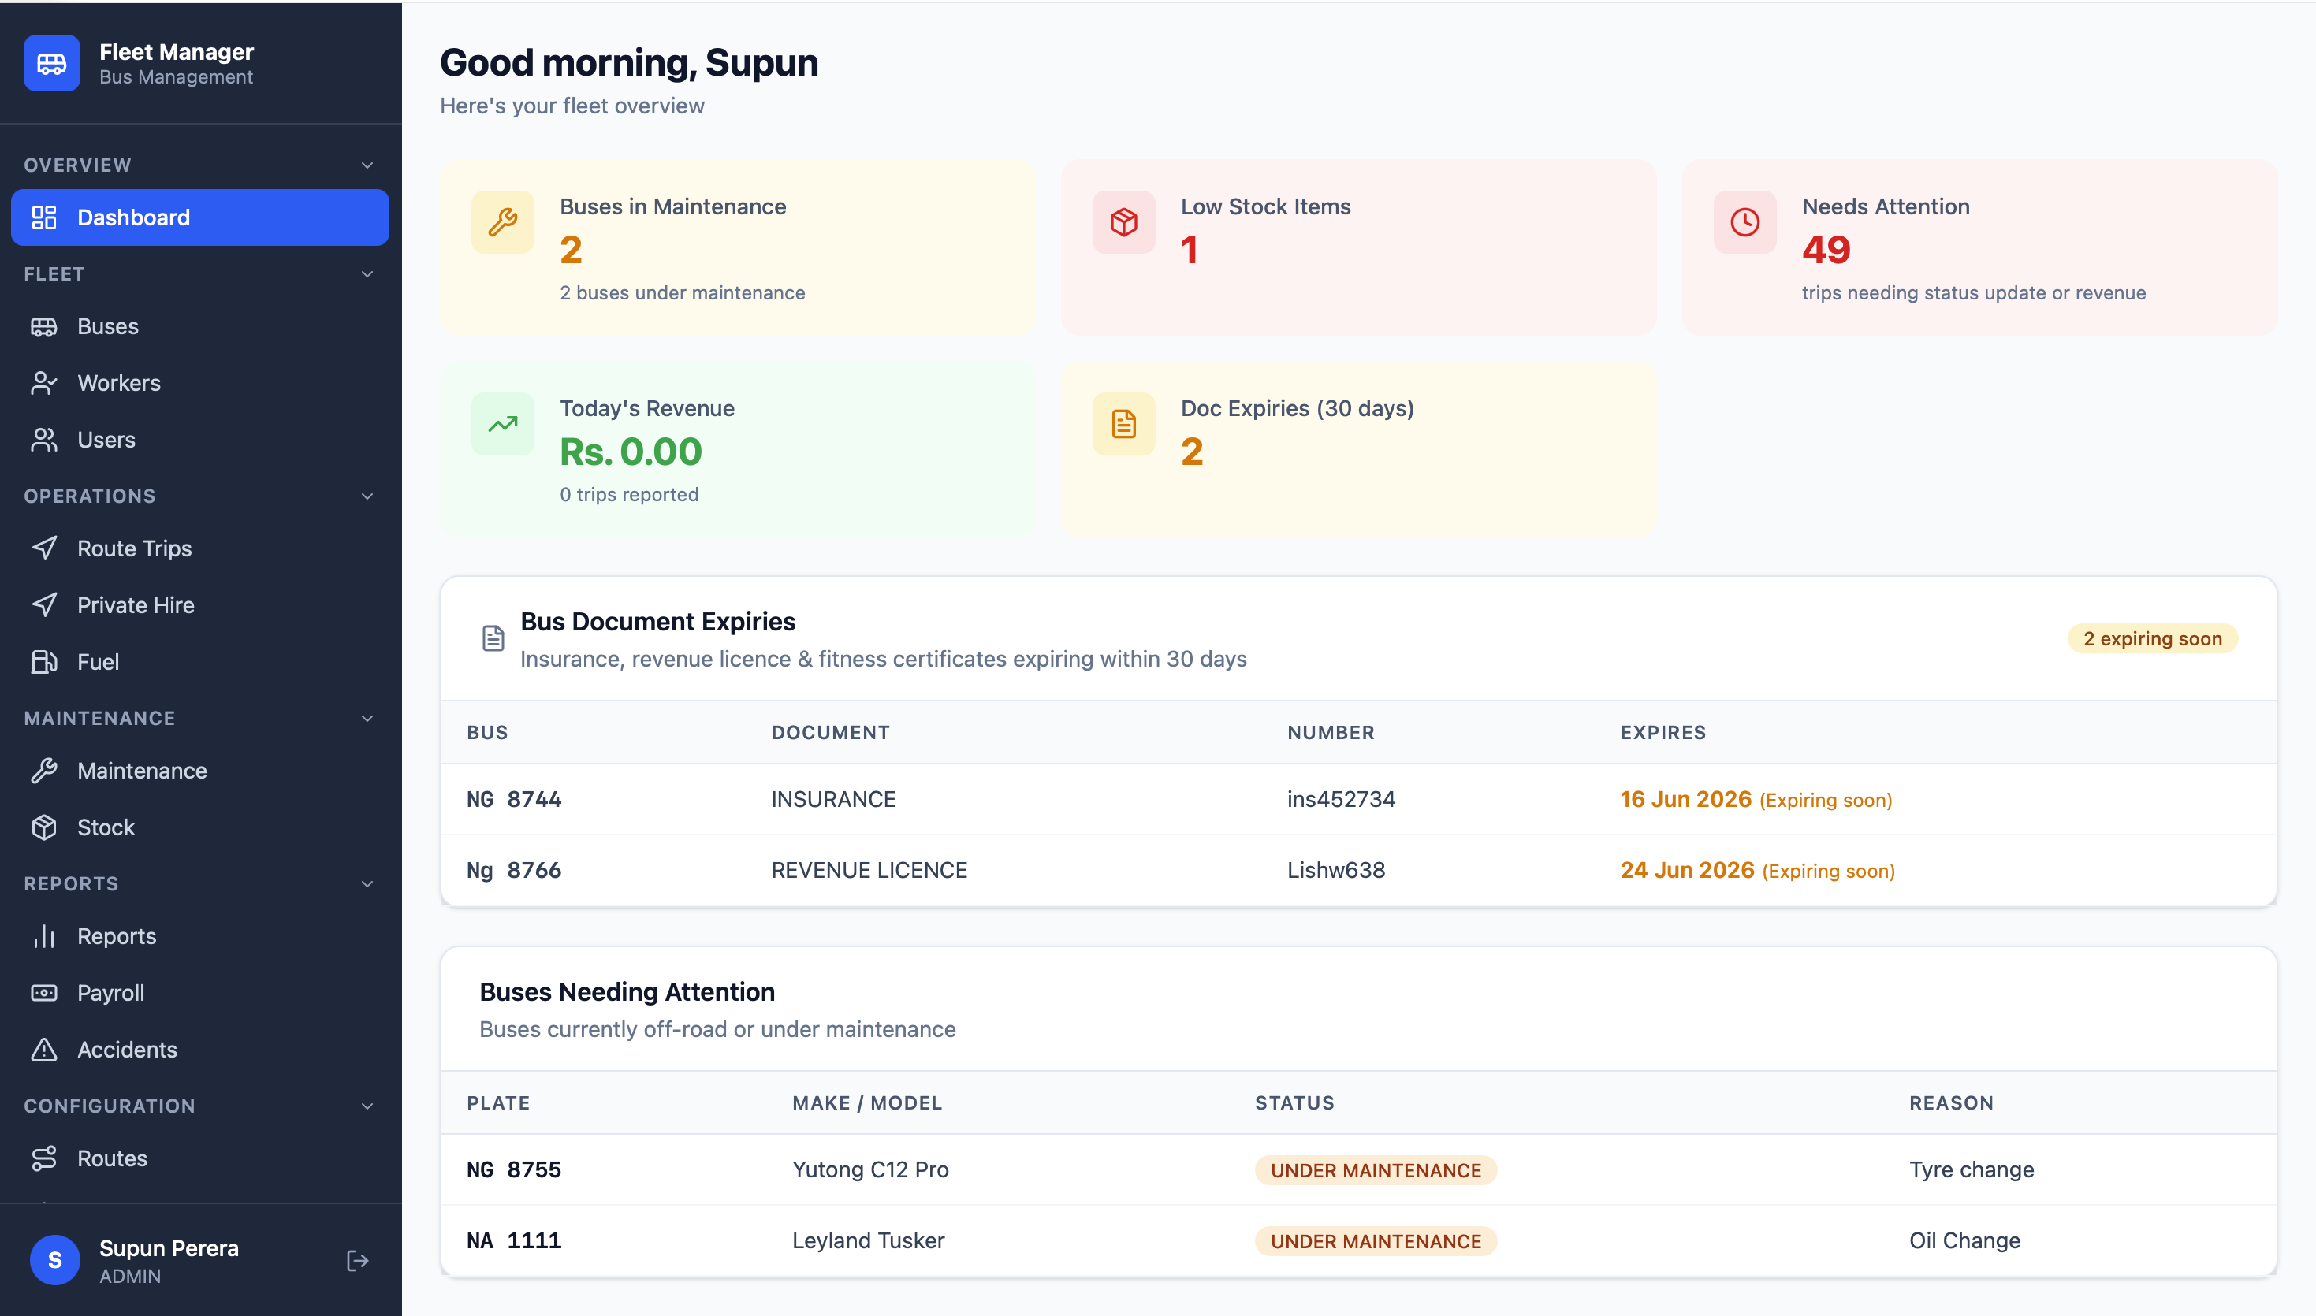Click the INSURANCE document cell
Image resolution: width=2316 pixels, height=1316 pixels.
pos(833,800)
